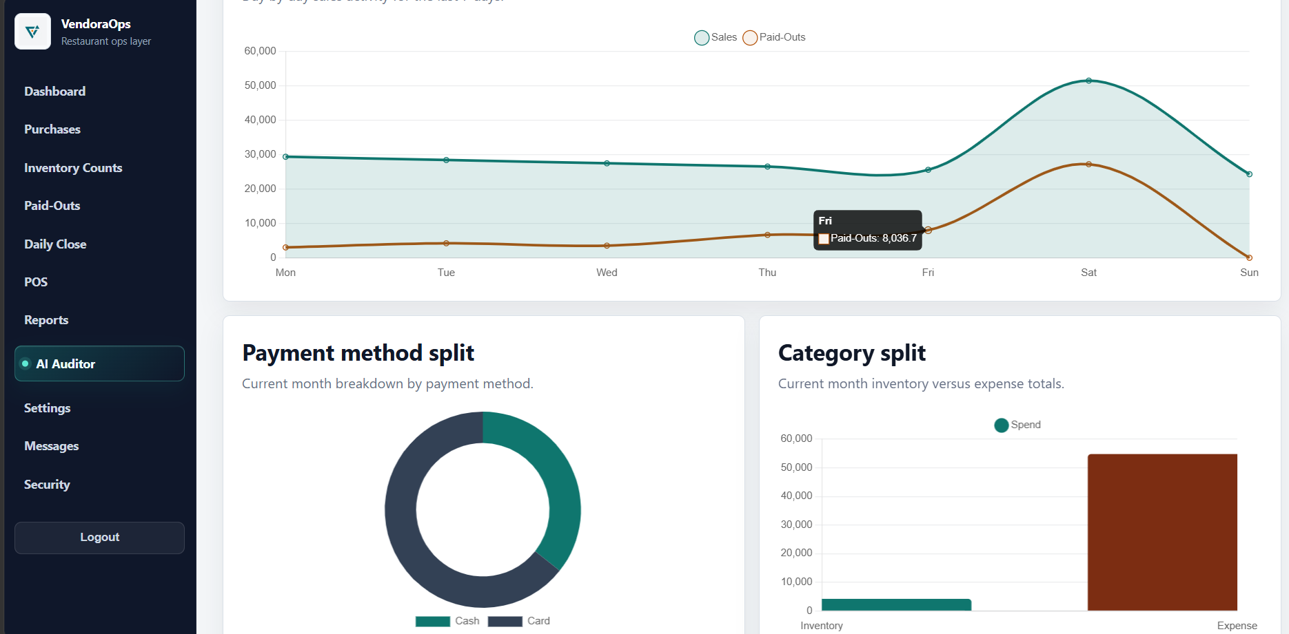Toggle the Spend legend marker
1289x634 pixels.
1002,425
